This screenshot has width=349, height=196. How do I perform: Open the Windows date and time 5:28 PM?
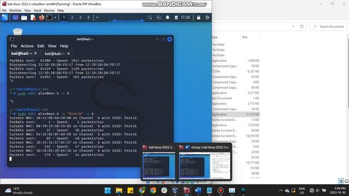click(338, 191)
